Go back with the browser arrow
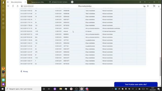This screenshot has width=162, height=91. tap(8, 6)
